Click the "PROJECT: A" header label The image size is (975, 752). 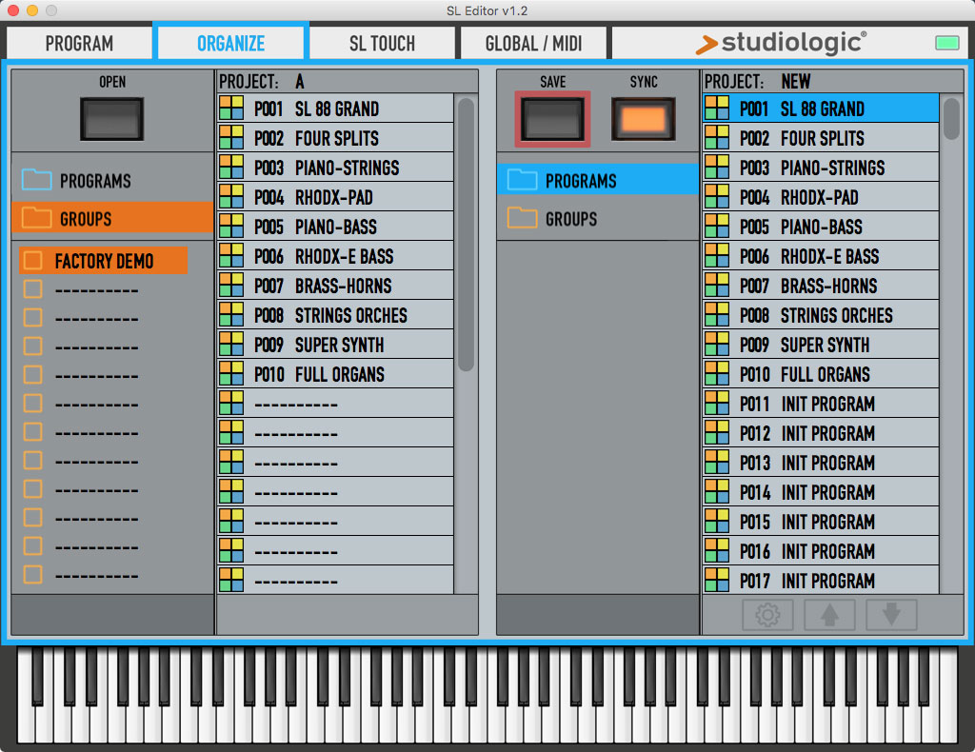pos(262,81)
